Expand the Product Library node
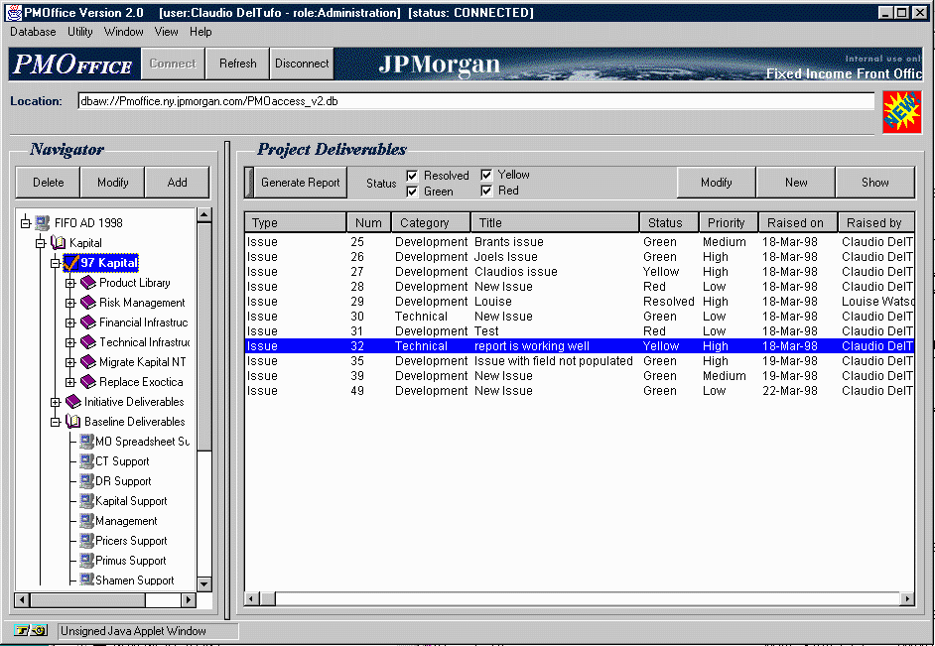Viewport: 935px width, 646px height. [70, 283]
